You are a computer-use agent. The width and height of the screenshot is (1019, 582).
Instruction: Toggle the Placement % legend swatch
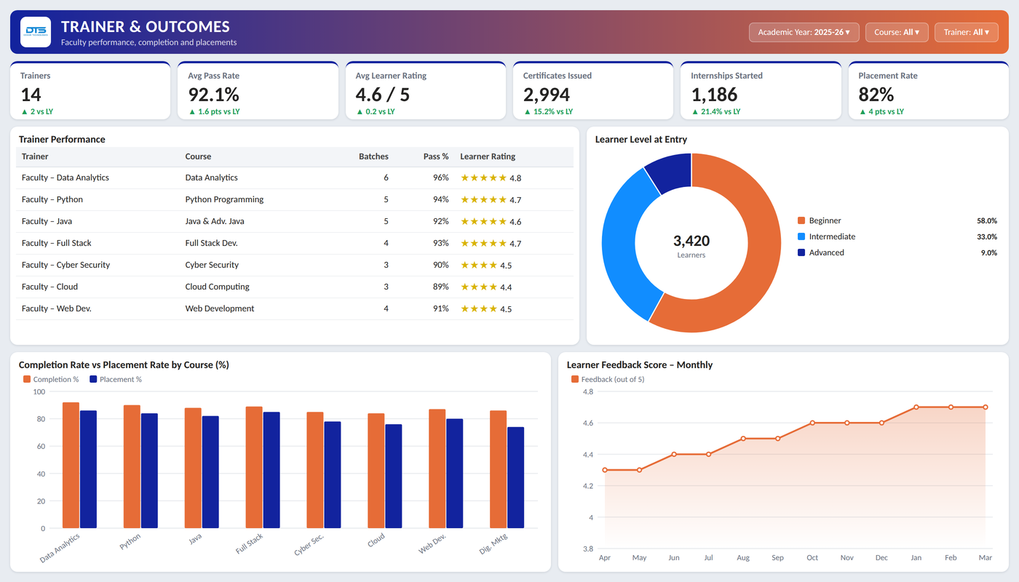(93, 379)
